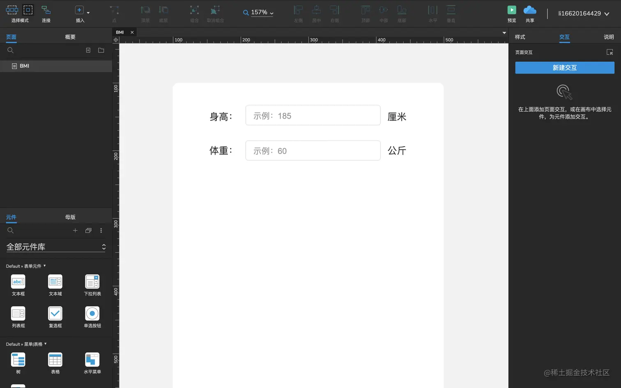Open the 插入 dropdown arrow
Screen dimensions: 621x388
88,13
